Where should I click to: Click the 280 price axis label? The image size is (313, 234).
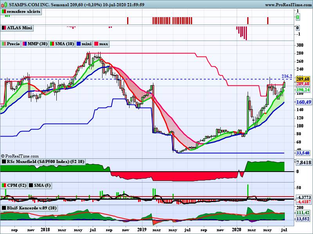point(300,53)
